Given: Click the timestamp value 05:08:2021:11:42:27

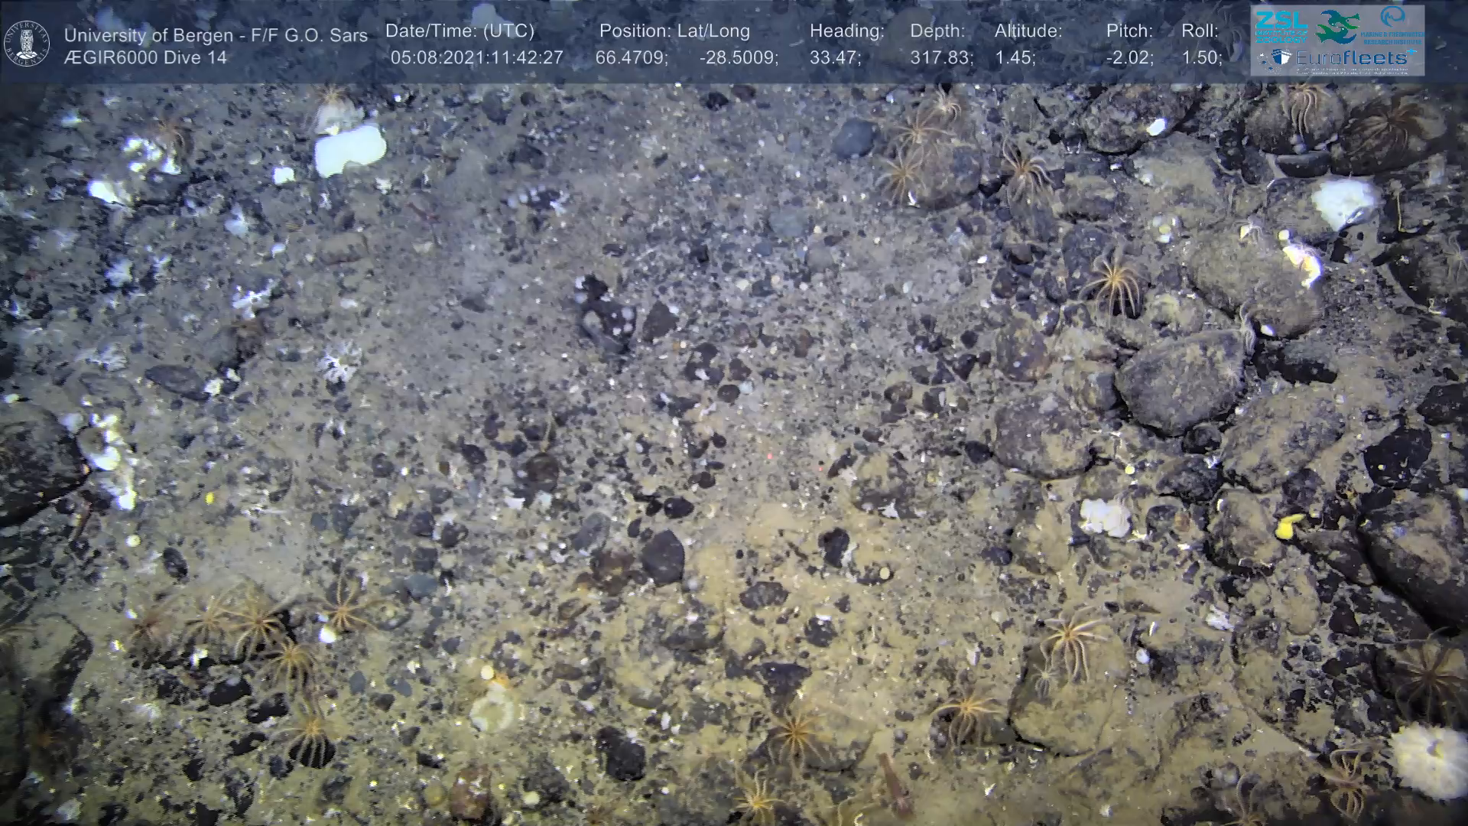Looking at the screenshot, I should click(x=476, y=58).
